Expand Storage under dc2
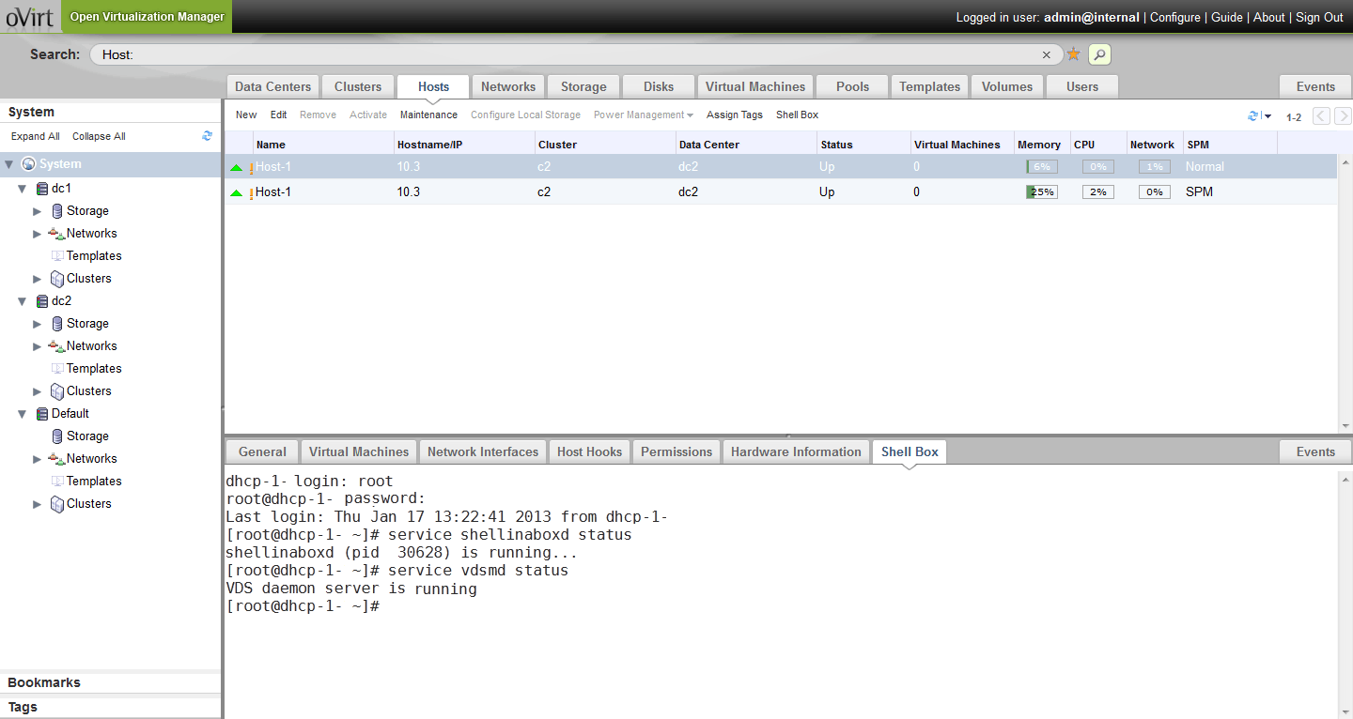 [x=38, y=324]
